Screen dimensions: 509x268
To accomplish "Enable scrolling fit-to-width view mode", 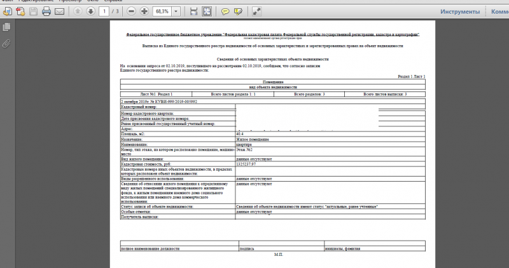I will click(194, 11).
